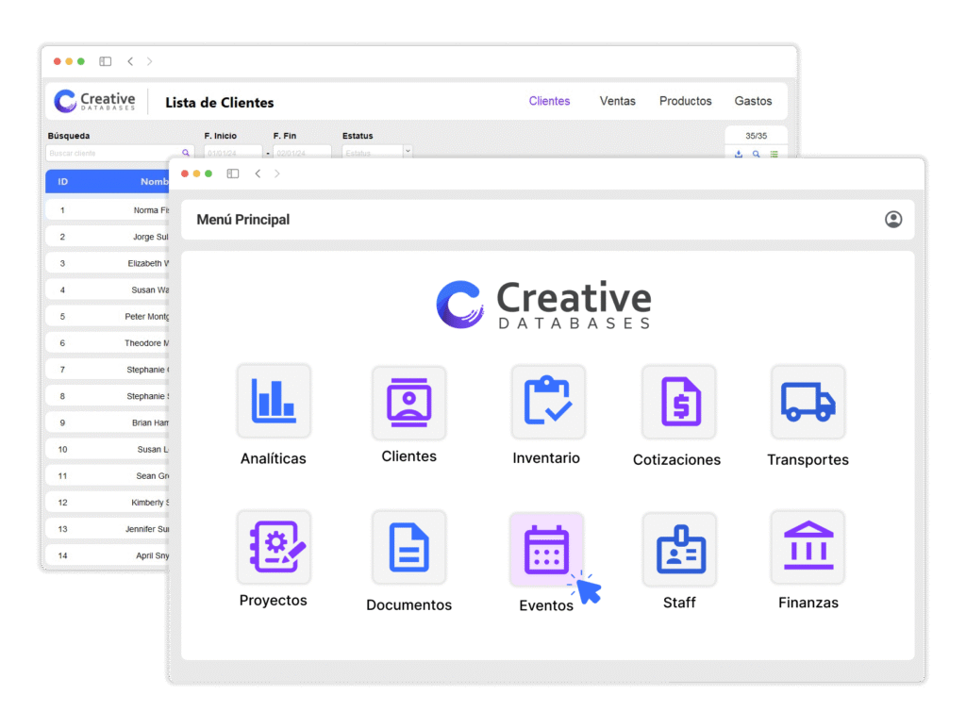Open the Analíticas bar chart icon

(274, 401)
